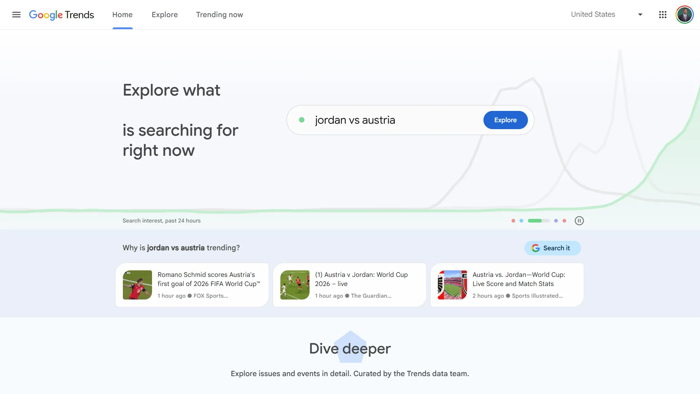Open Romano Schmid scores Austria's first goal article
Screen dimensions: 700x394
[192, 285]
